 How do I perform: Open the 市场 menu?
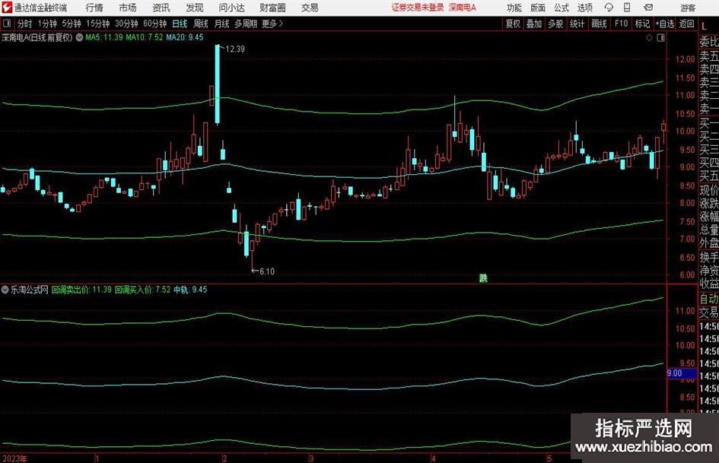[x=128, y=8]
